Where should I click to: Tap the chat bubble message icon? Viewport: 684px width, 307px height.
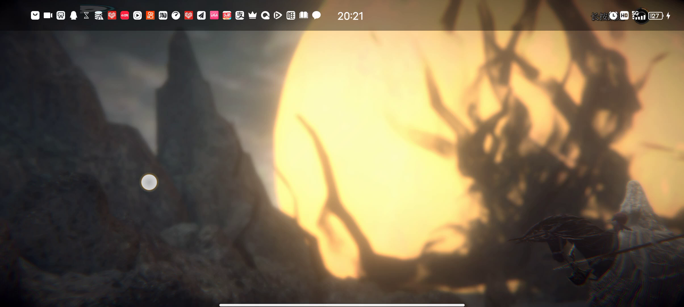tap(316, 15)
